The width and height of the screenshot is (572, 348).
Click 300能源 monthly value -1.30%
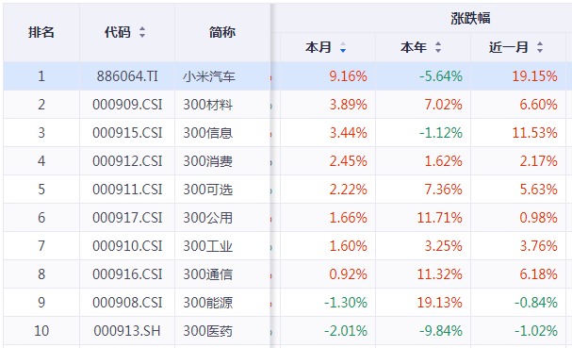pyautogui.click(x=346, y=303)
